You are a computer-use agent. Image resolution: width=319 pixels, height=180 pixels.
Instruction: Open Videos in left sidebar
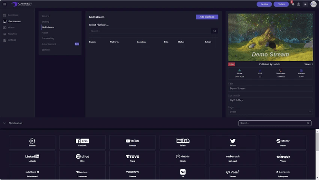[x=9, y=27]
